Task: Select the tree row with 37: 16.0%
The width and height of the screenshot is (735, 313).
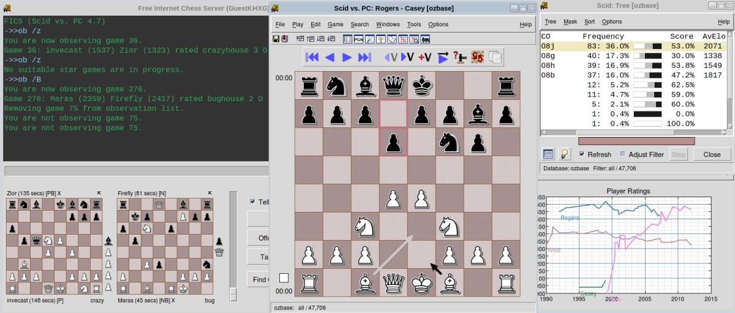Action: click(x=632, y=75)
